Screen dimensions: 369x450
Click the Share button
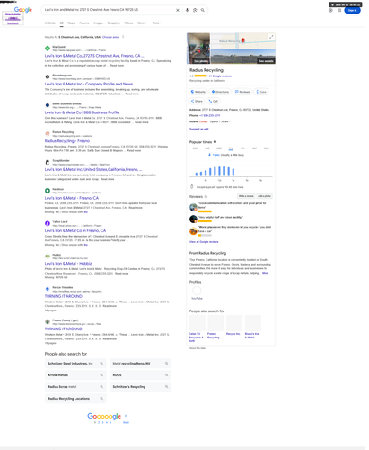click(197, 101)
